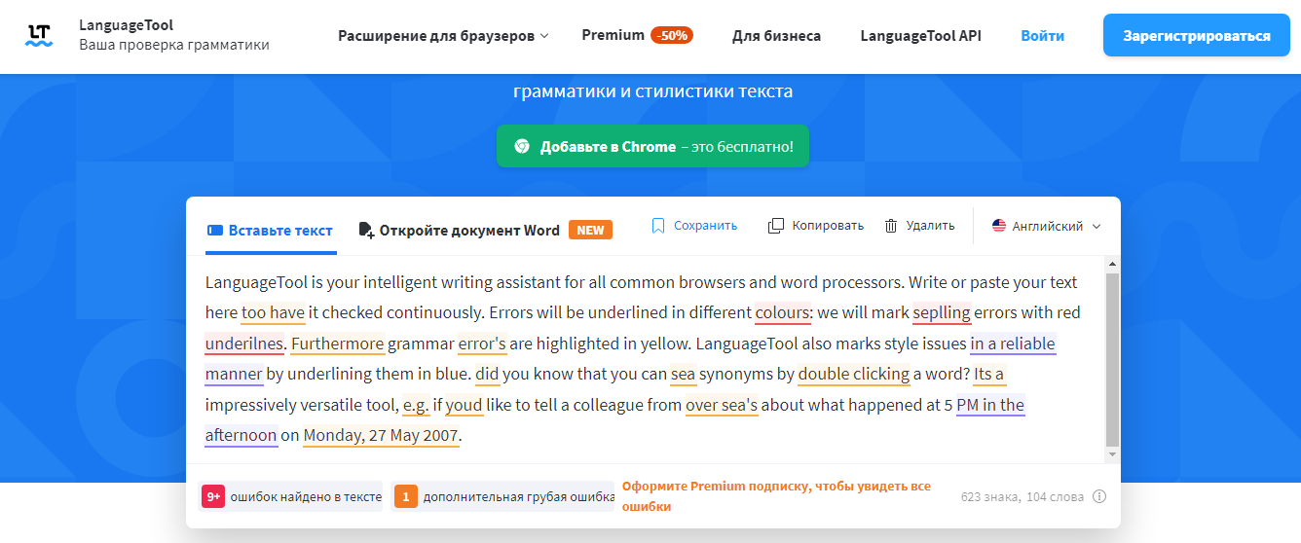Image resolution: width=1301 pixels, height=543 pixels.
Task: Click the US flag language icon
Action: 998,226
